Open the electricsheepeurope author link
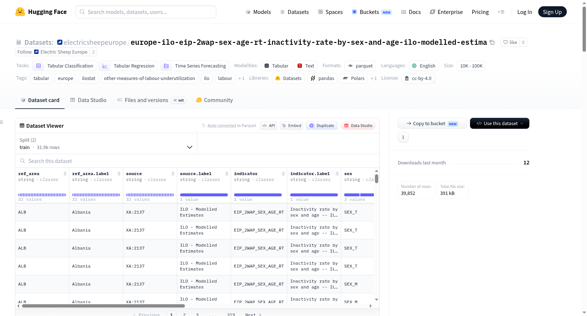587x316 pixels. click(95, 43)
